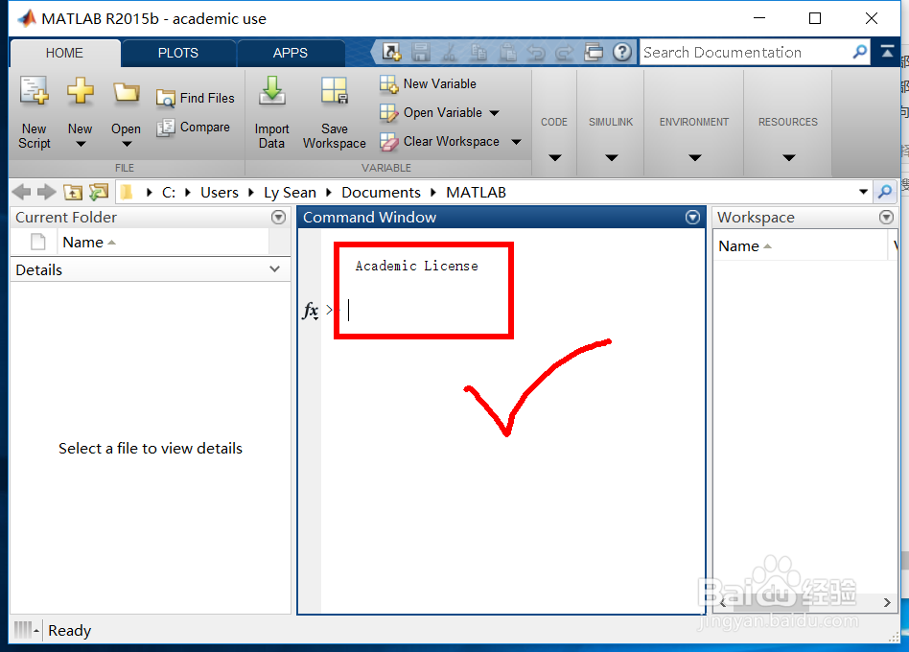The height and width of the screenshot is (652, 909).
Task: Open Workspace panel actions menu
Action: (x=886, y=218)
